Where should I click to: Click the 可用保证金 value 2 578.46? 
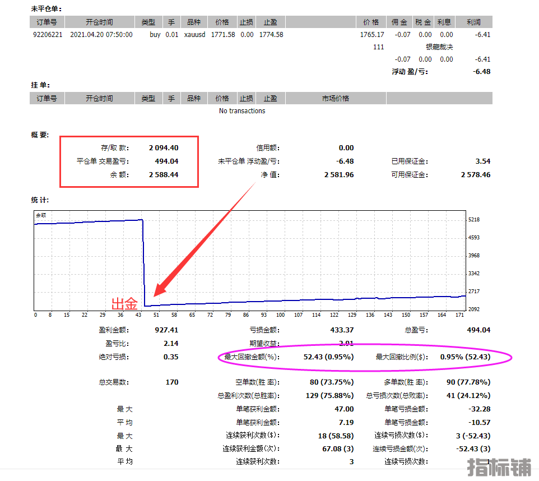coord(475,175)
